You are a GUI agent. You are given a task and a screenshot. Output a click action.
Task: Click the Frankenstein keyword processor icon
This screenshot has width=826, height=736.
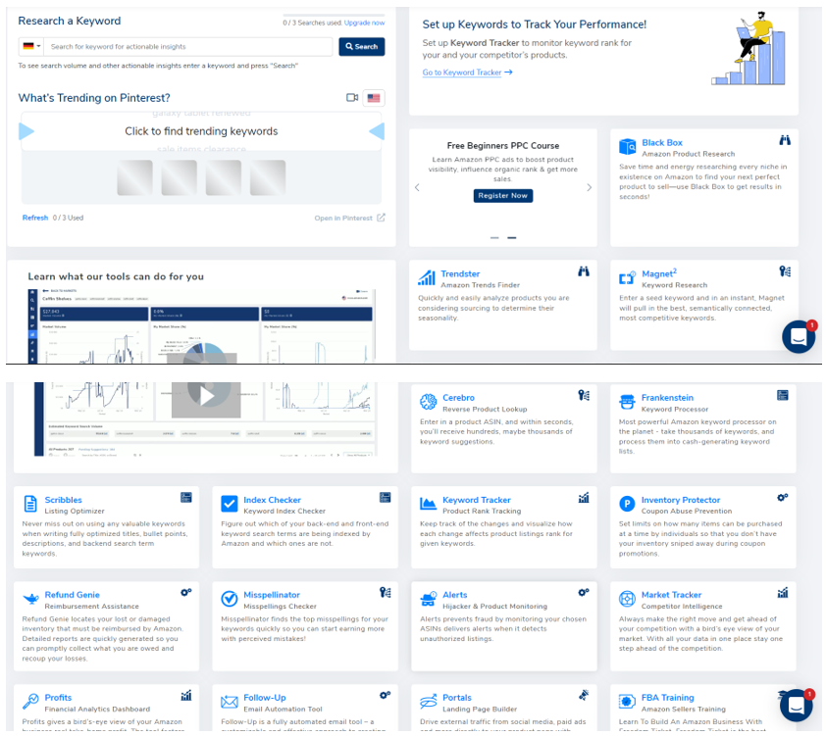pyautogui.click(x=627, y=402)
